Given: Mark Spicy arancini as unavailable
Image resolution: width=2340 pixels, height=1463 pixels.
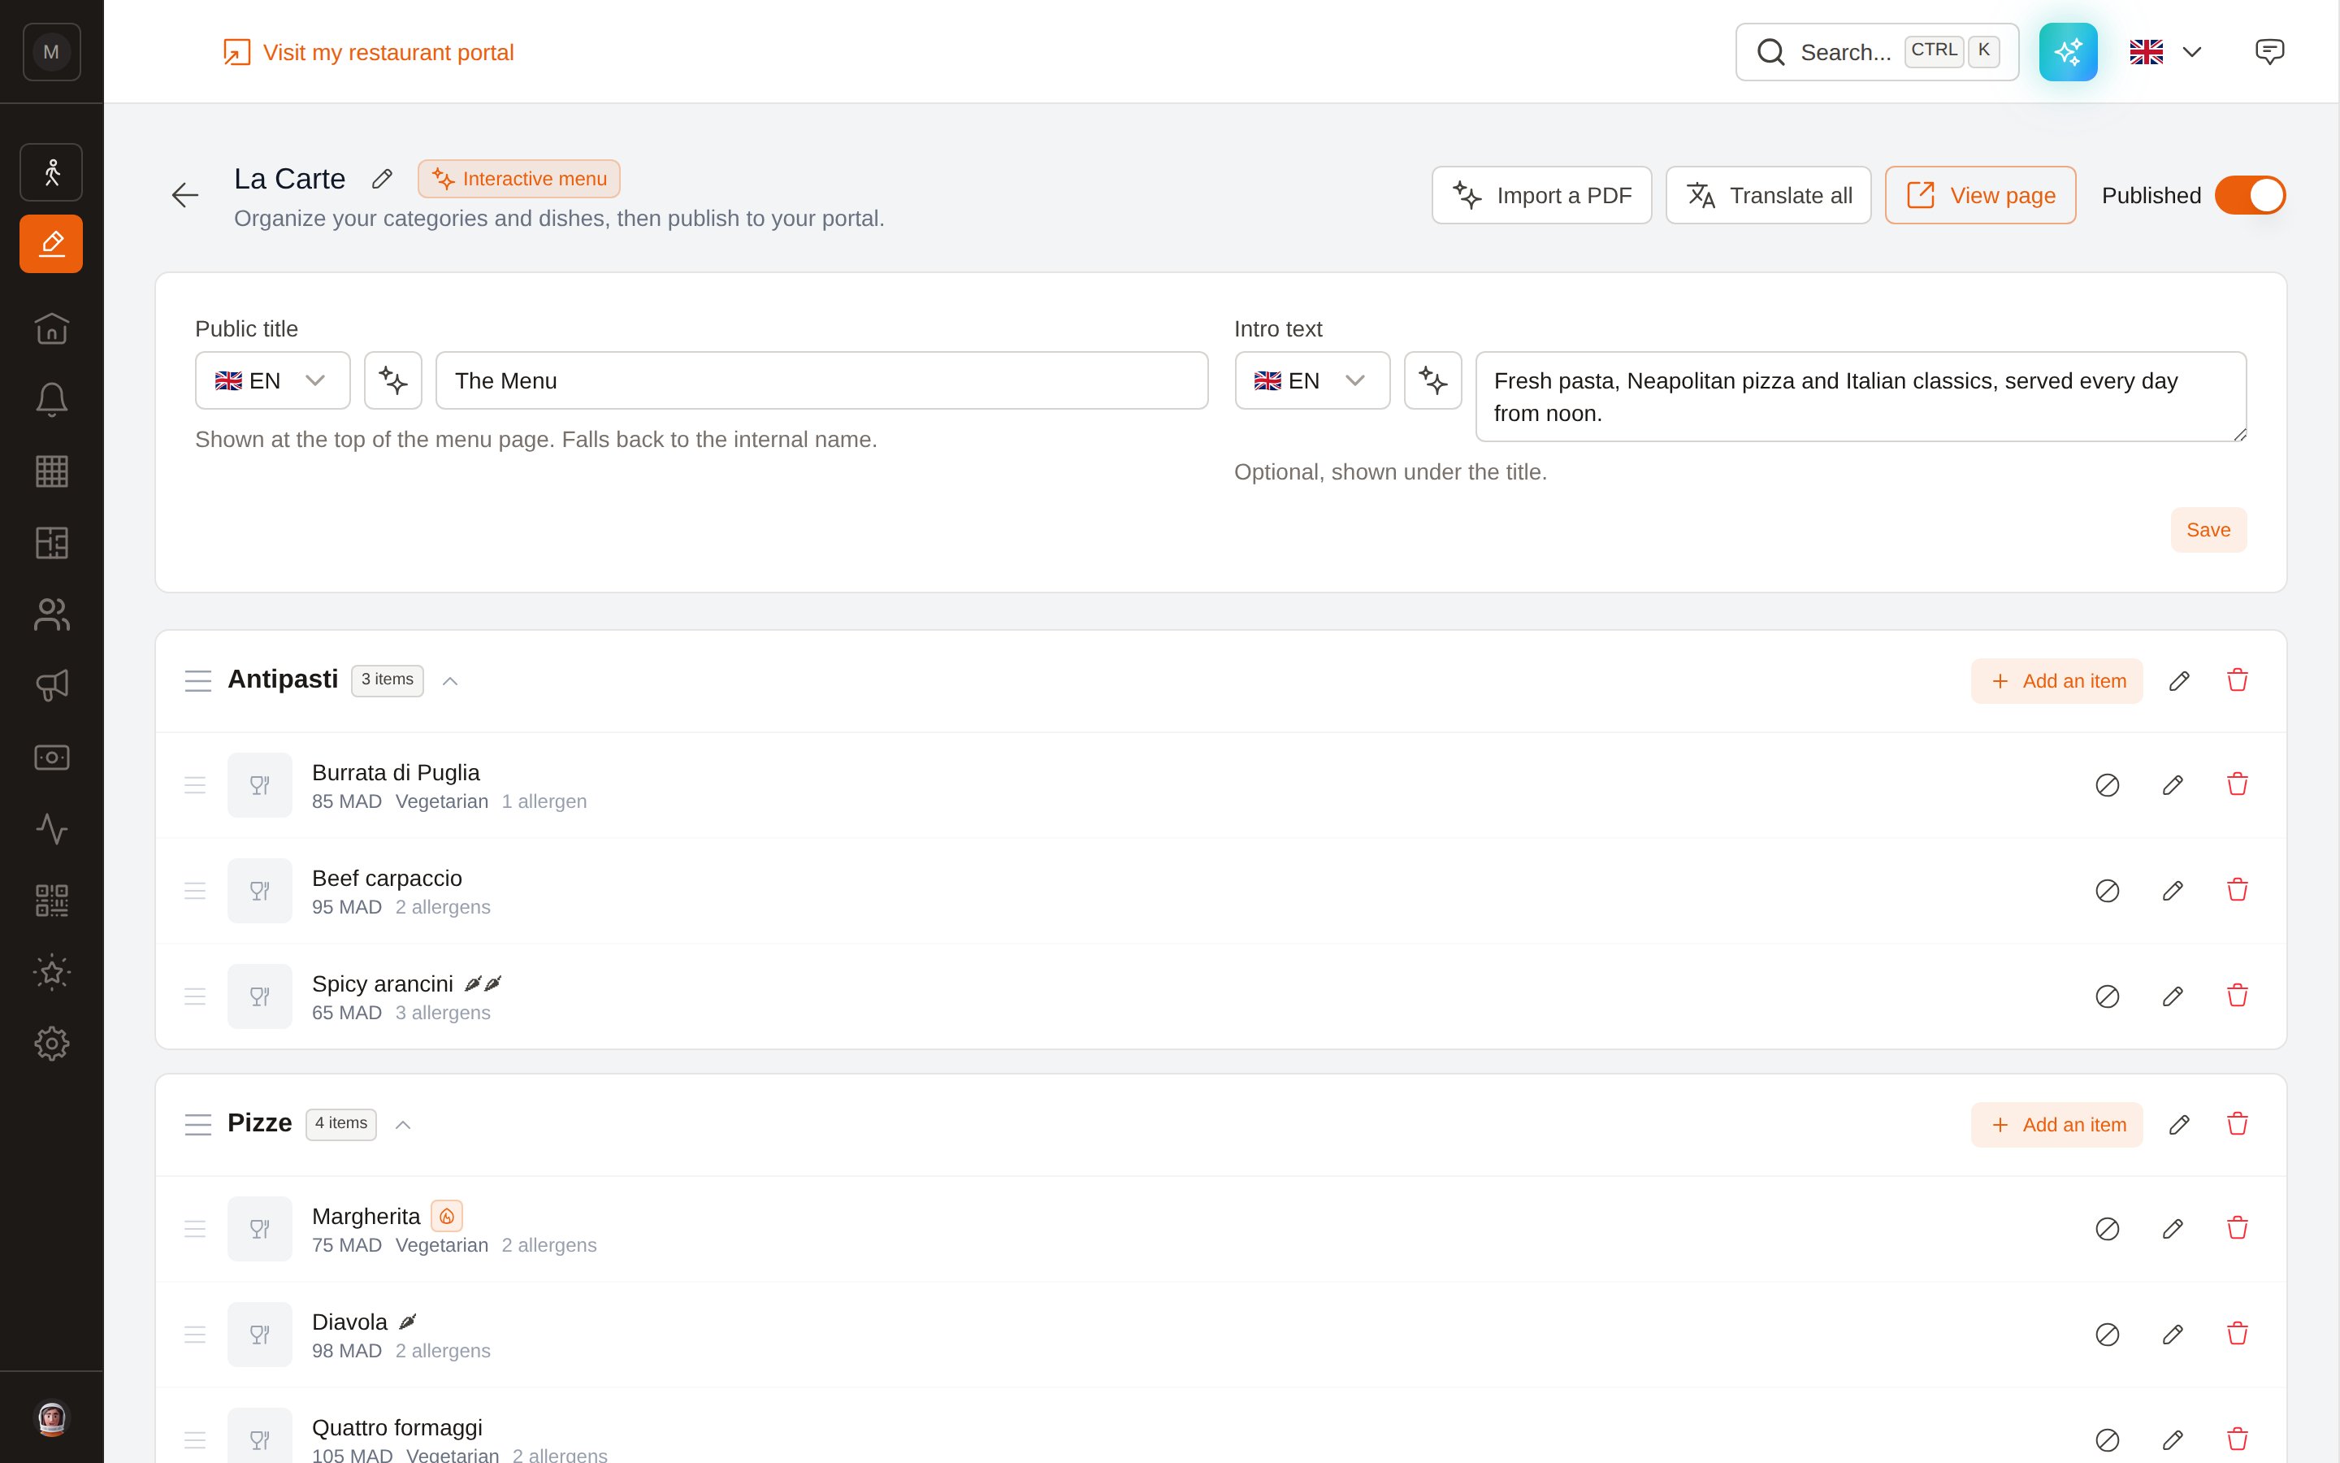Looking at the screenshot, I should click(x=2108, y=996).
